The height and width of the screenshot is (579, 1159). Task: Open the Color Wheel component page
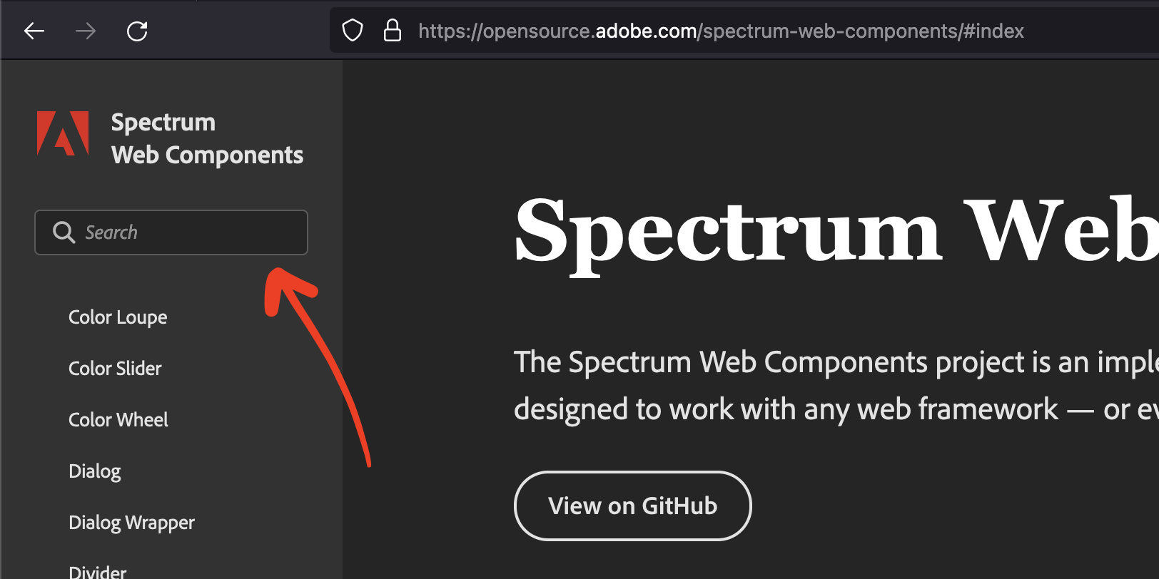coord(118,420)
